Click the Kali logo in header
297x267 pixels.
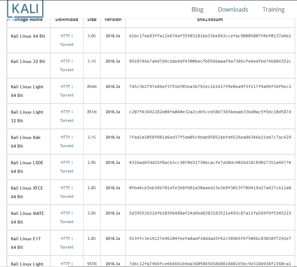(x=25, y=9)
